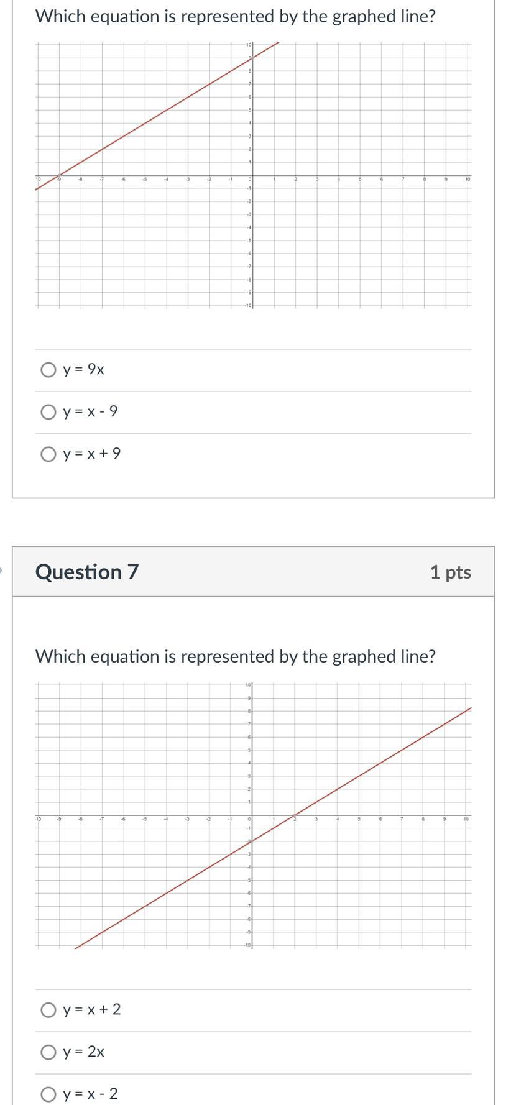Click the "1 pts" points label
511x1105 pixels.
tap(450, 572)
